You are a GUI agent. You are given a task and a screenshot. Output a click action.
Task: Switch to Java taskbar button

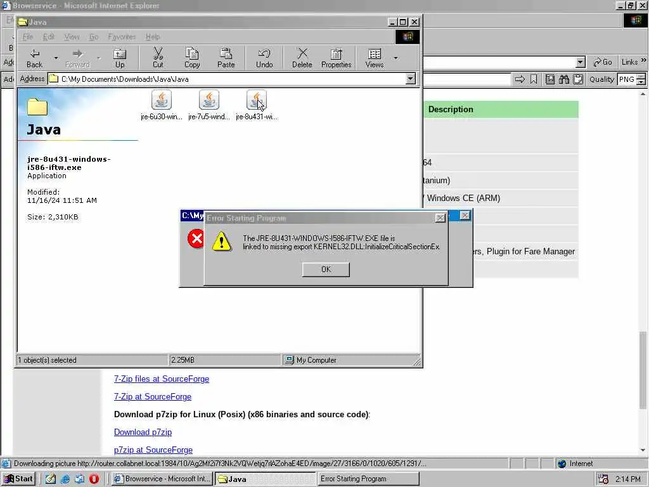(266, 479)
